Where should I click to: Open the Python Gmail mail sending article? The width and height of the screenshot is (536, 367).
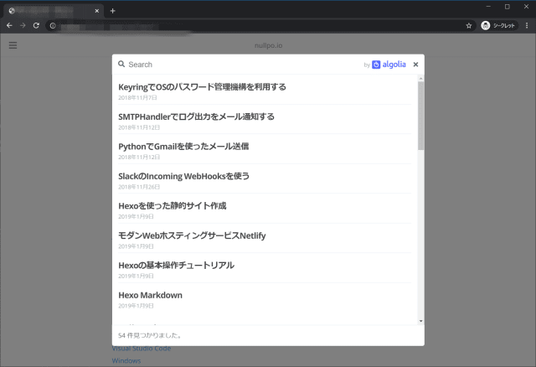pyautogui.click(x=183, y=147)
